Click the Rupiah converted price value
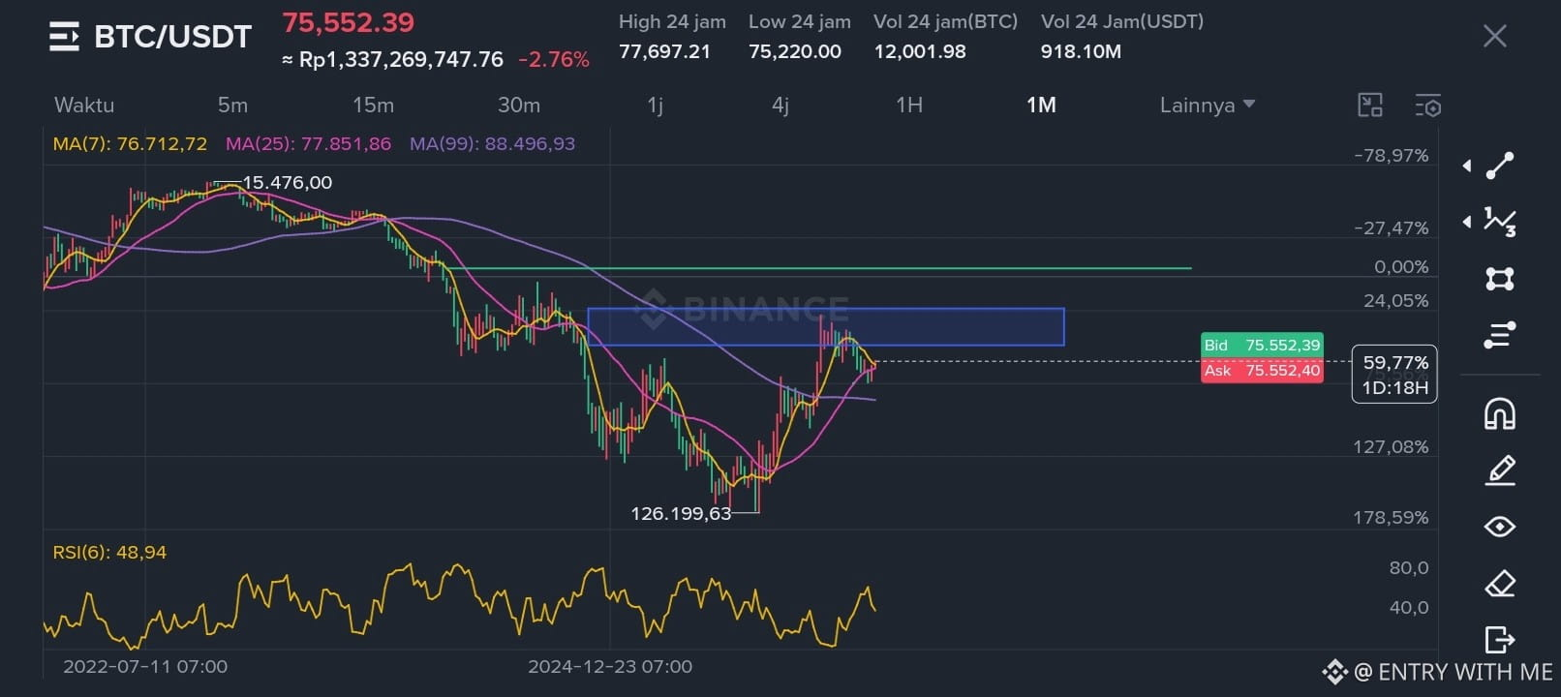1561x697 pixels. pos(392,60)
